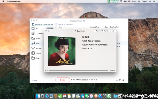This screenshot has width=158, height=99.
Task: Click the search magnifier in bottom bar
Action: pos(117,80)
